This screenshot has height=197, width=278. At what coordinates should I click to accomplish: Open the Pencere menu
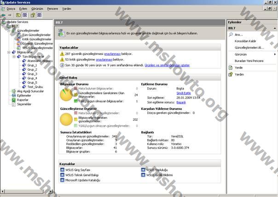click(x=52, y=9)
